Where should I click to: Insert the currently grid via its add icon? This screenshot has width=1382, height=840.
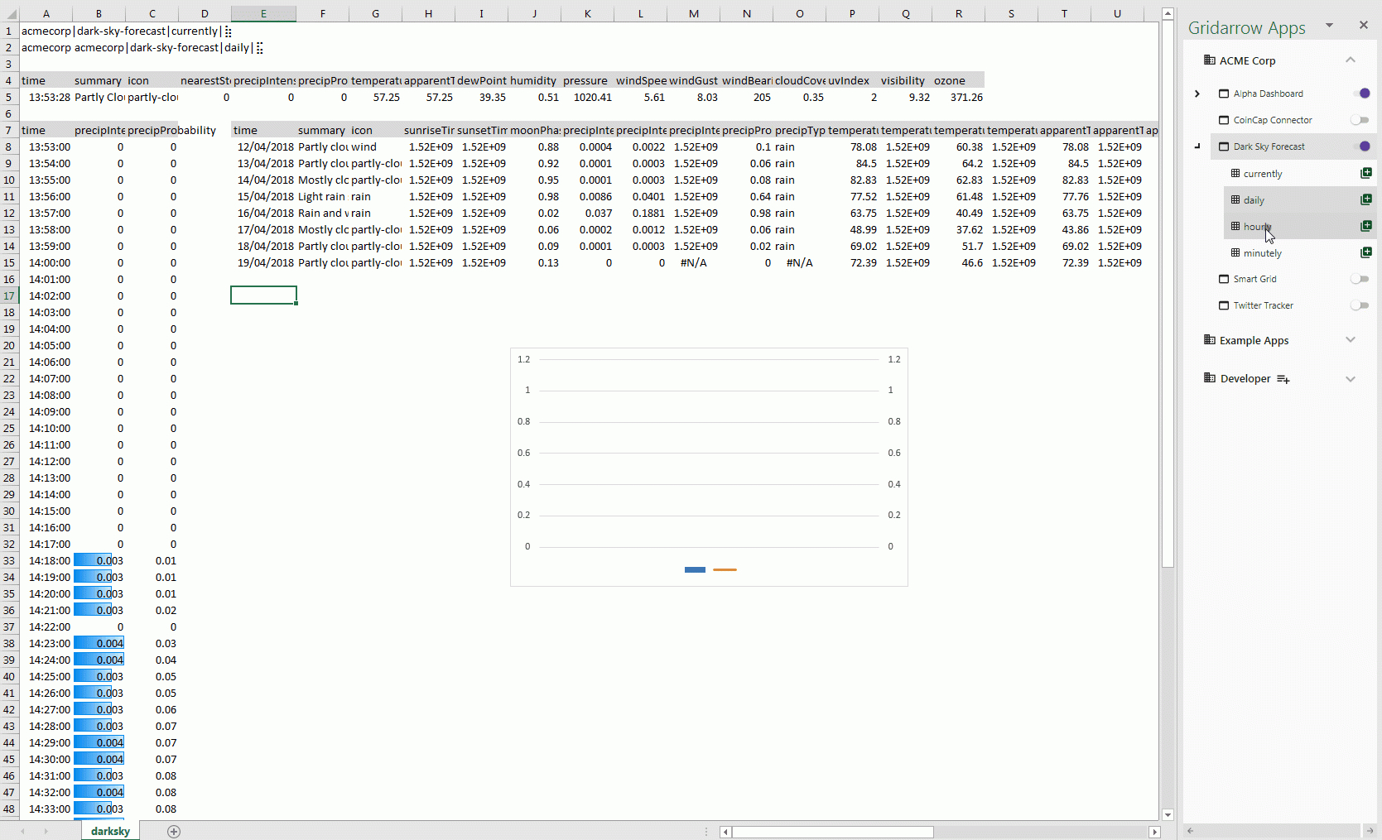coord(1365,173)
